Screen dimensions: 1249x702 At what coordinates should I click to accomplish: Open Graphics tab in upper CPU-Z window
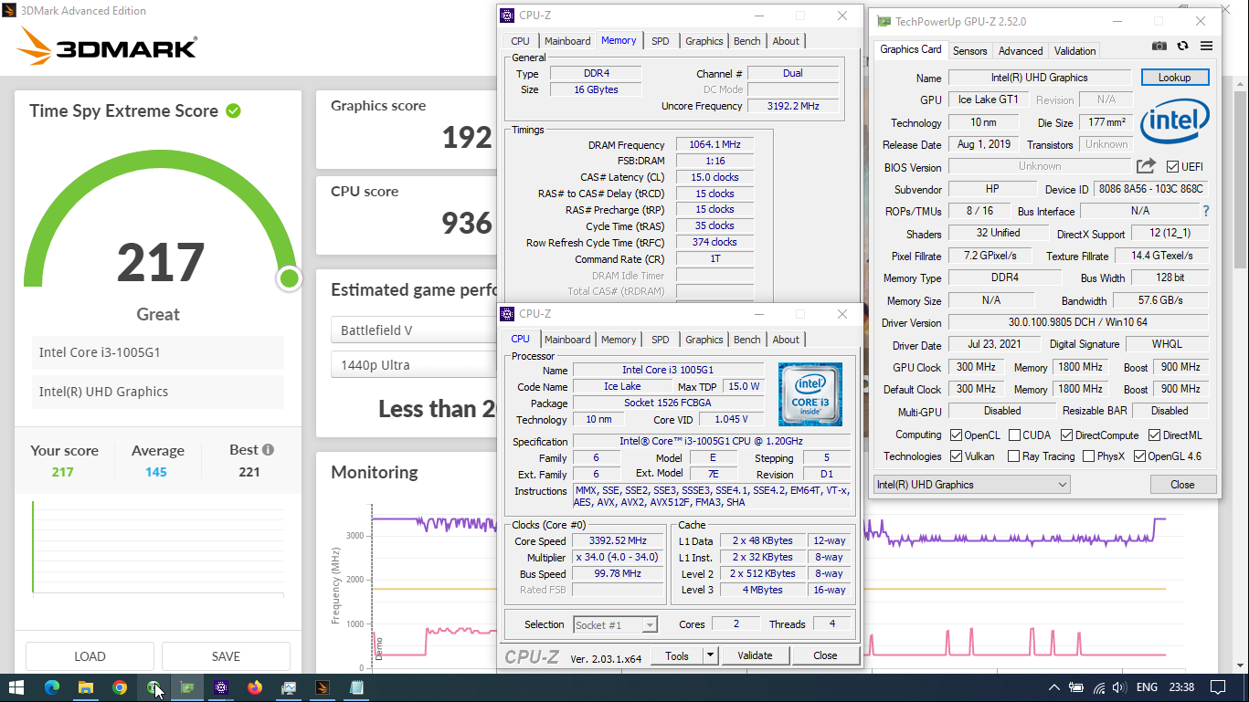point(704,41)
